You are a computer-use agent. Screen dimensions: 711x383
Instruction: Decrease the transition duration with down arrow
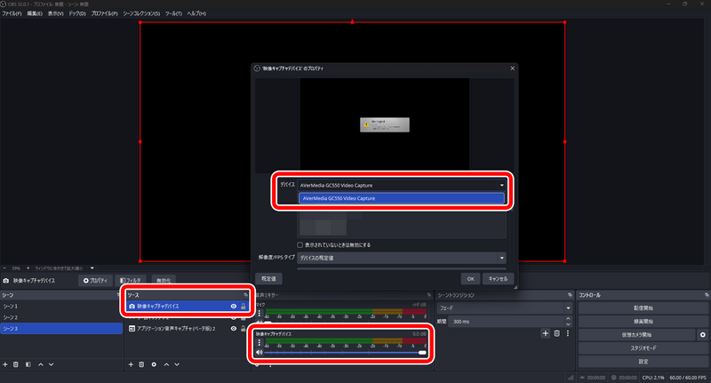coord(568,324)
